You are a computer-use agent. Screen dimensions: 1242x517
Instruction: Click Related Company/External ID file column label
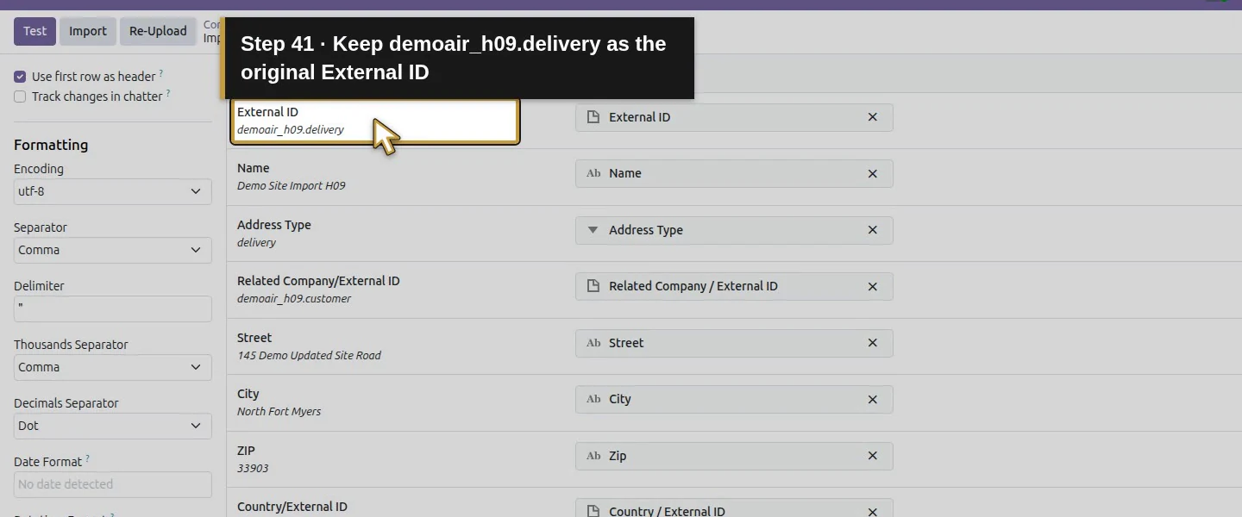point(318,281)
